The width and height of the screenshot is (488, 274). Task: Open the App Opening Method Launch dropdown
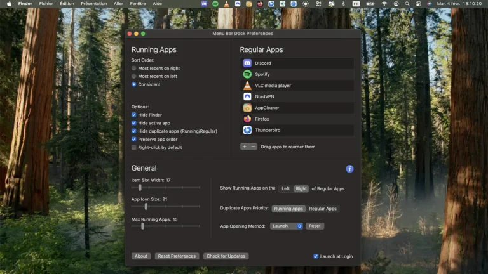(287, 226)
